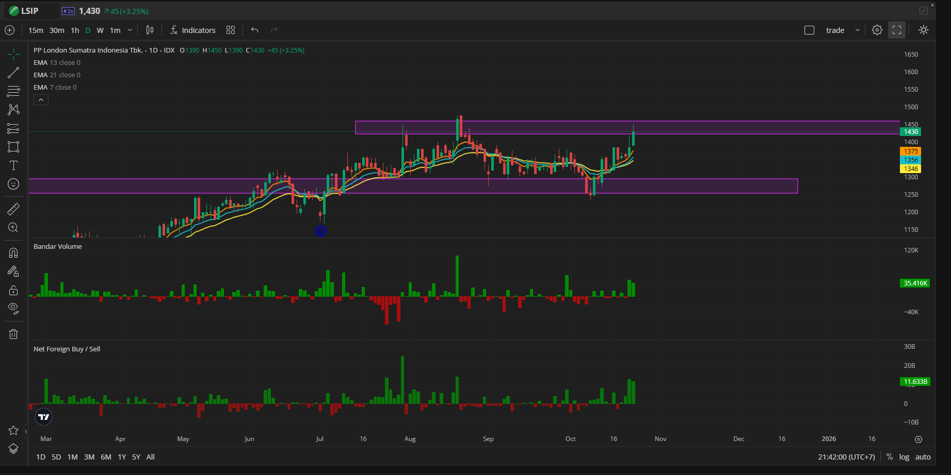951x475 pixels.
Task: Select the 6M date range
Action: 106,457
